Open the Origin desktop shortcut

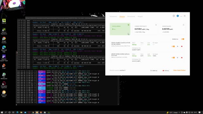(4, 66)
